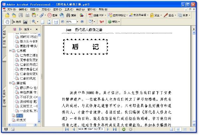Go to the first page
Viewport: 199px width, 135px height.
click(x=67, y=129)
